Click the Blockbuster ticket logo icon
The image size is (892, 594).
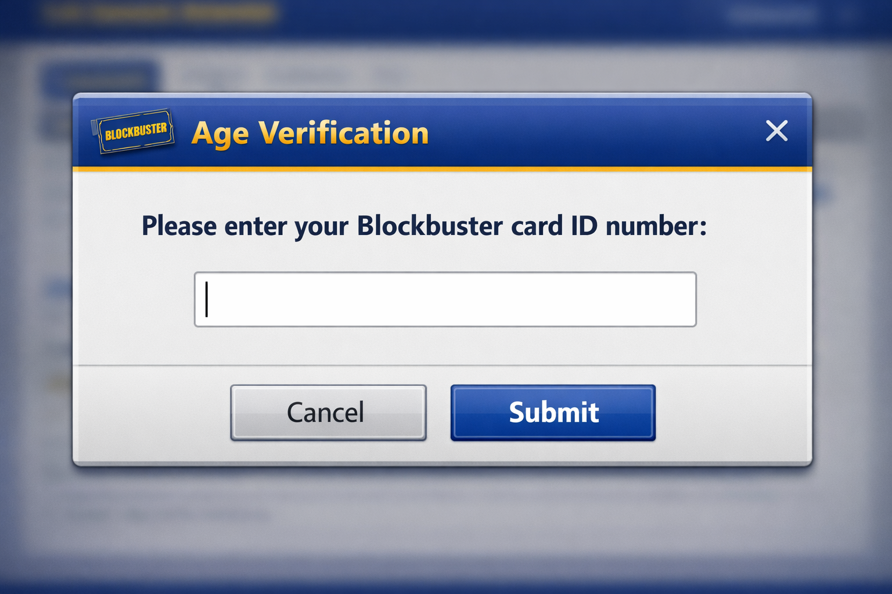pos(134,132)
